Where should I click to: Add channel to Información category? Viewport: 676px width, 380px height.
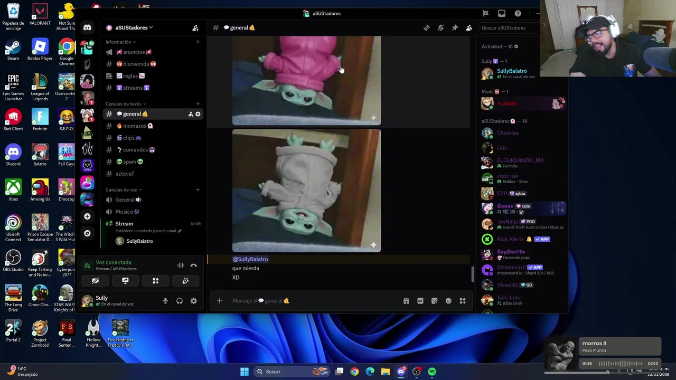pos(198,42)
